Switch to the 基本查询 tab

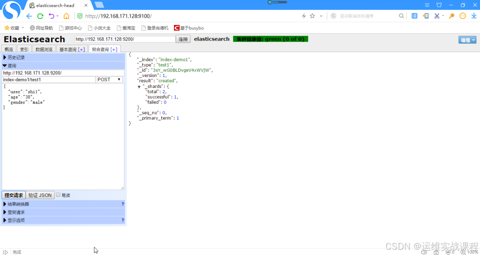tap(68, 49)
